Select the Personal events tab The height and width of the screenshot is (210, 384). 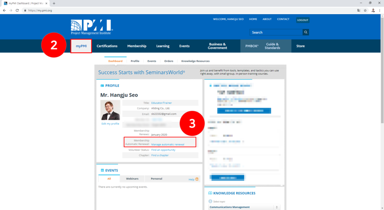pos(157,179)
